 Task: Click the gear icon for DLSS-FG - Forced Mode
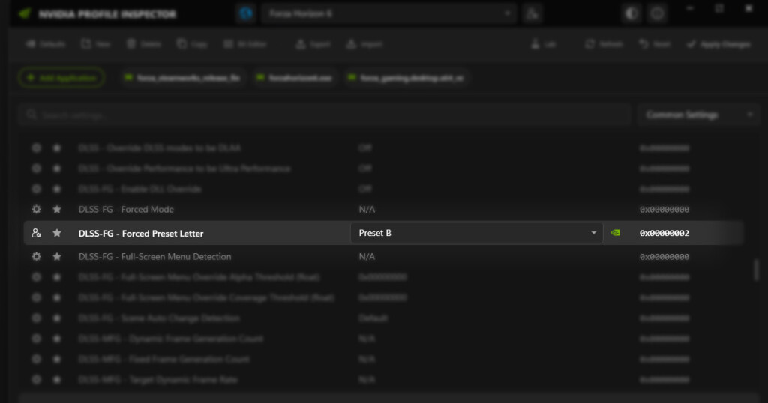[x=36, y=209]
